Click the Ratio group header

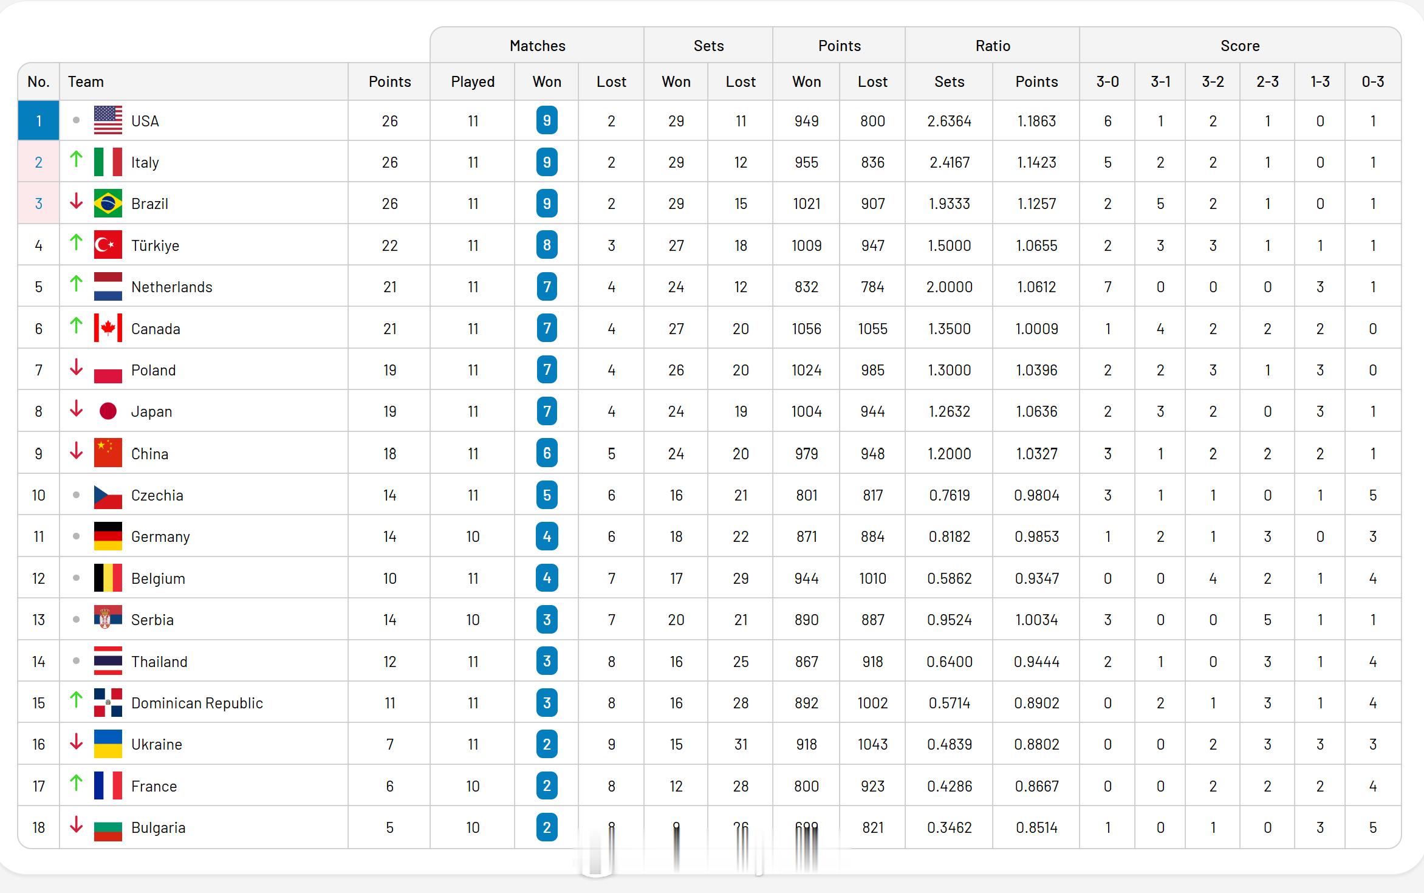point(993,46)
